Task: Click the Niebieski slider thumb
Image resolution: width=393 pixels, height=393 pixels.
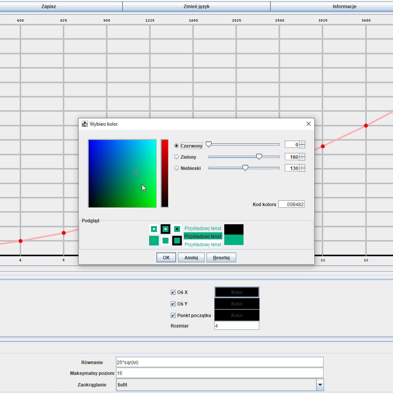Action: point(245,168)
